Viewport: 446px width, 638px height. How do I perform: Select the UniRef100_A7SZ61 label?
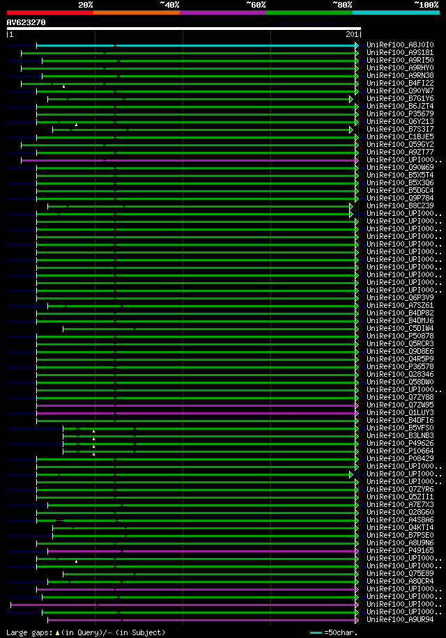(400, 305)
